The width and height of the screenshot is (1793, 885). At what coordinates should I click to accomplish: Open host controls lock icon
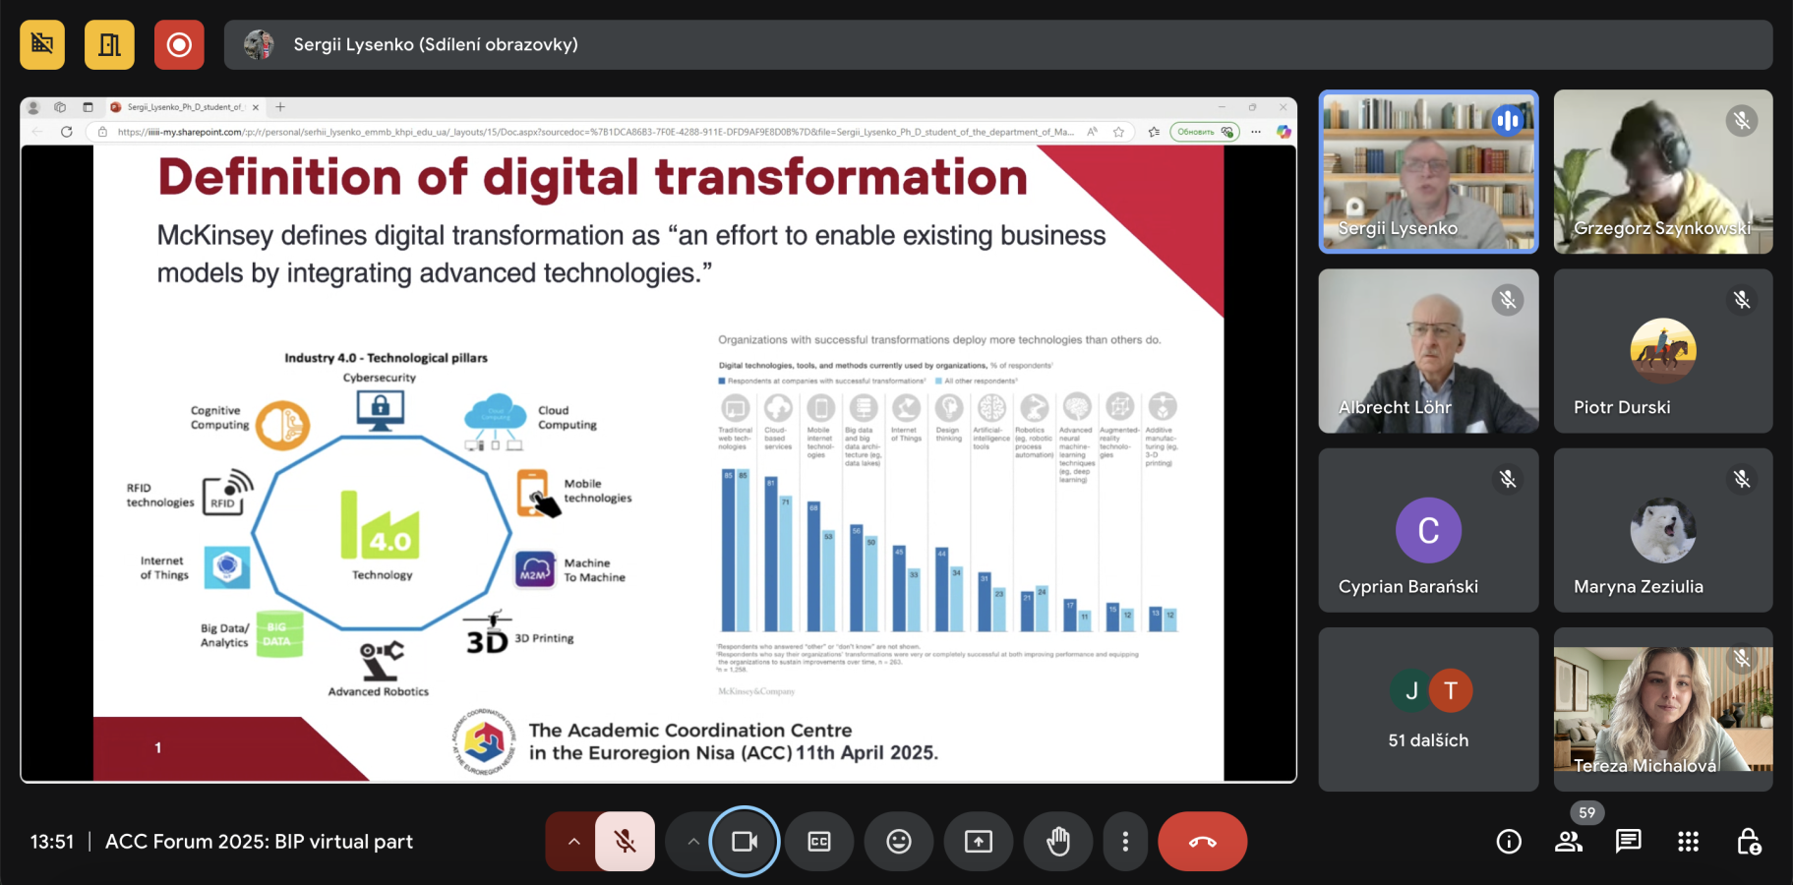1749,842
